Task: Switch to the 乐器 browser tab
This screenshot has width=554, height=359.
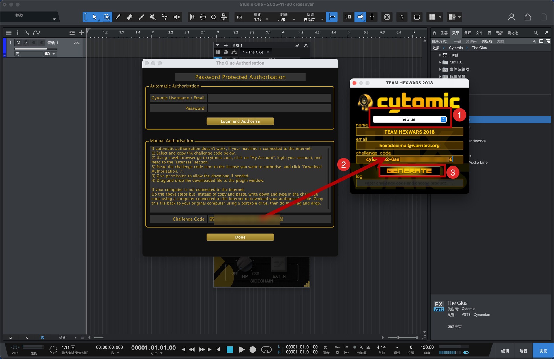Action: [444, 33]
